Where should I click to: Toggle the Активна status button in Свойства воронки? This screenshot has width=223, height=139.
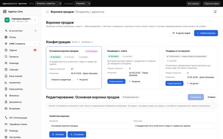58,134
